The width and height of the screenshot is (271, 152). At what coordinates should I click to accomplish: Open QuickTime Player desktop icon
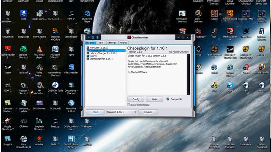point(87,16)
